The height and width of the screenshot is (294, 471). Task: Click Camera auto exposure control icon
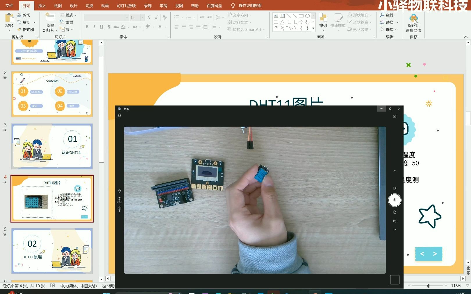pos(119,200)
